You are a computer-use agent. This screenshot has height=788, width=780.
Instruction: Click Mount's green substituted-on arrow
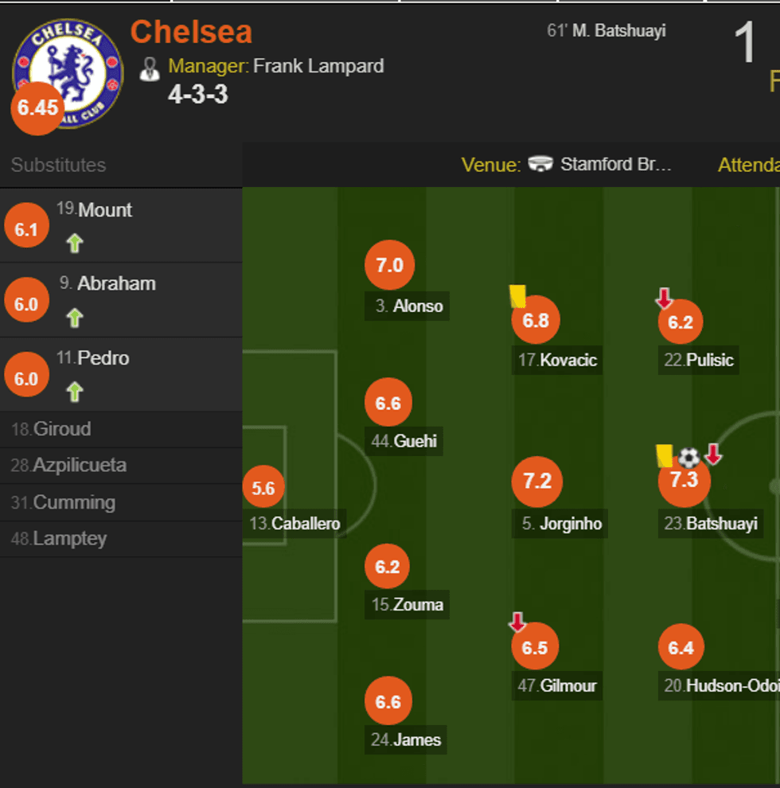pos(75,244)
